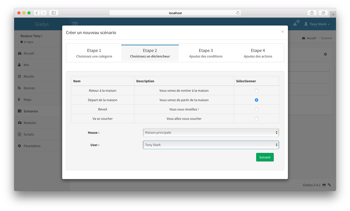
Task: Select the Départ de la maison radio button
Action: coord(256,100)
